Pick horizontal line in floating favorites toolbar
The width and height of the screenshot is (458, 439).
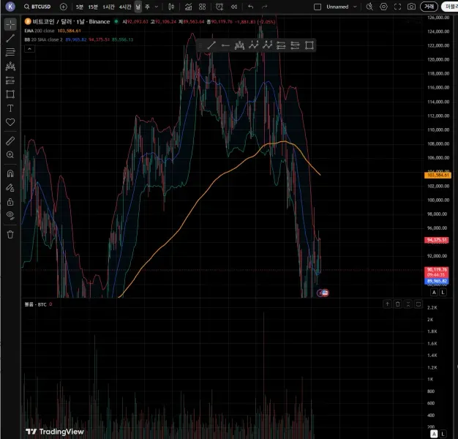coord(225,45)
